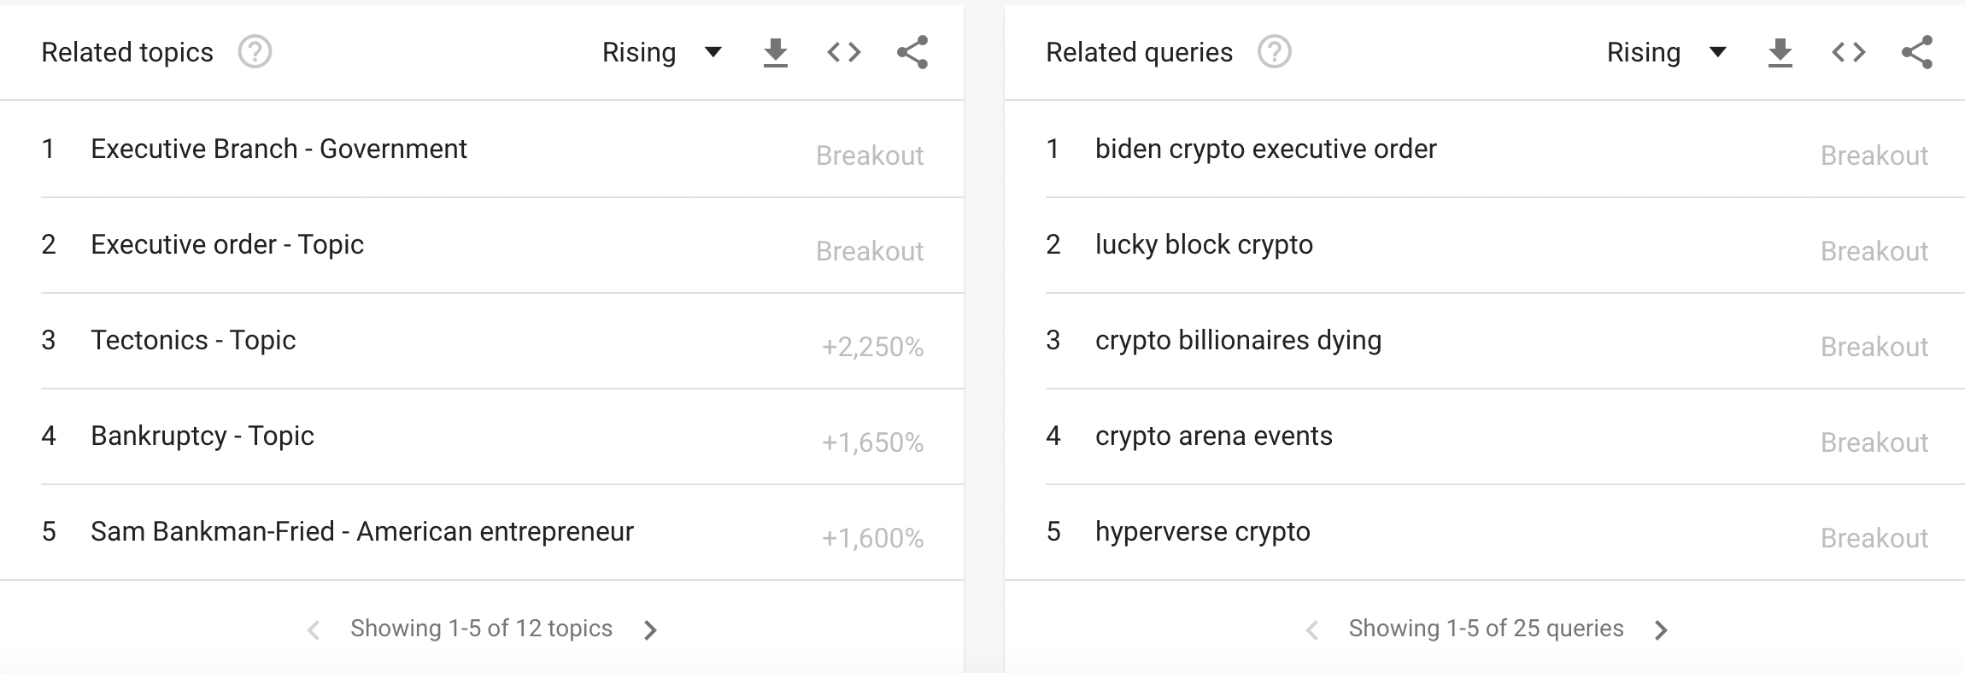The height and width of the screenshot is (673, 1965).
Task: Open help icon beside Related topics
Action: (x=255, y=52)
